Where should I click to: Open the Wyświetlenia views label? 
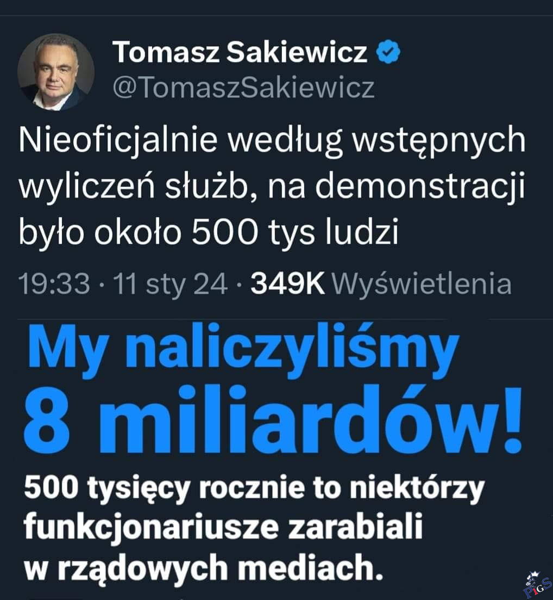421,284
